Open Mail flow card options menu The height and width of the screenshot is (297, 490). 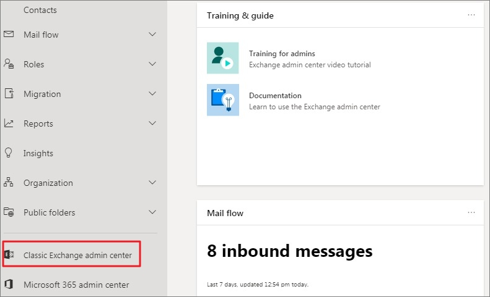pos(471,212)
